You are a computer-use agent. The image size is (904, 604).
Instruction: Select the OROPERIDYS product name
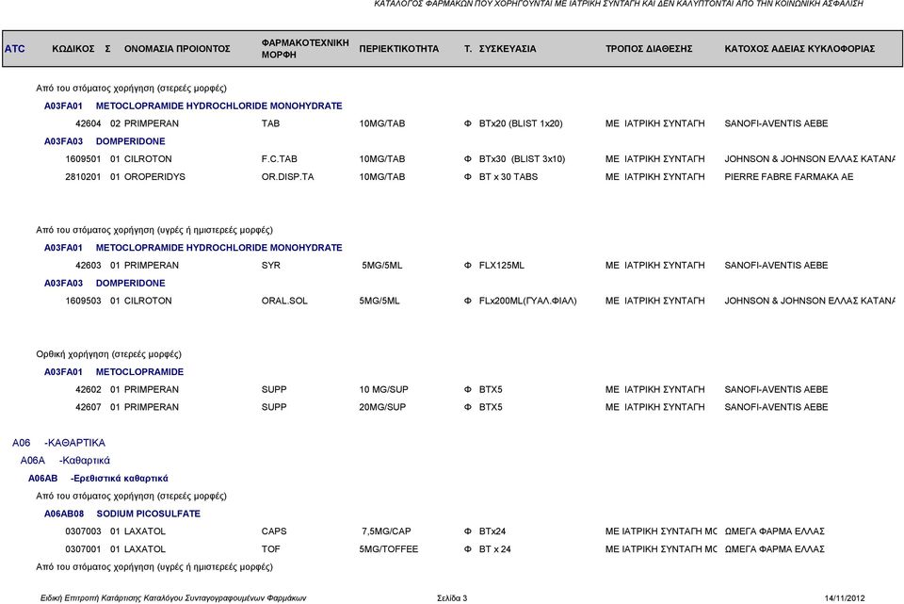click(x=154, y=176)
